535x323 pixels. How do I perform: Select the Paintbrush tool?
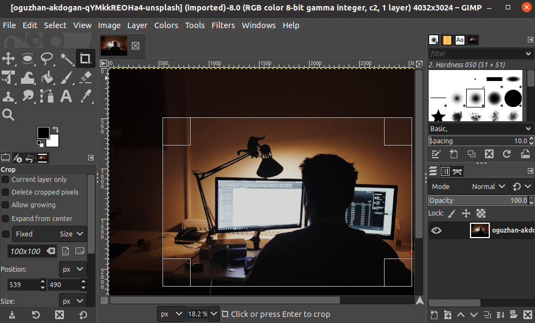point(66,77)
